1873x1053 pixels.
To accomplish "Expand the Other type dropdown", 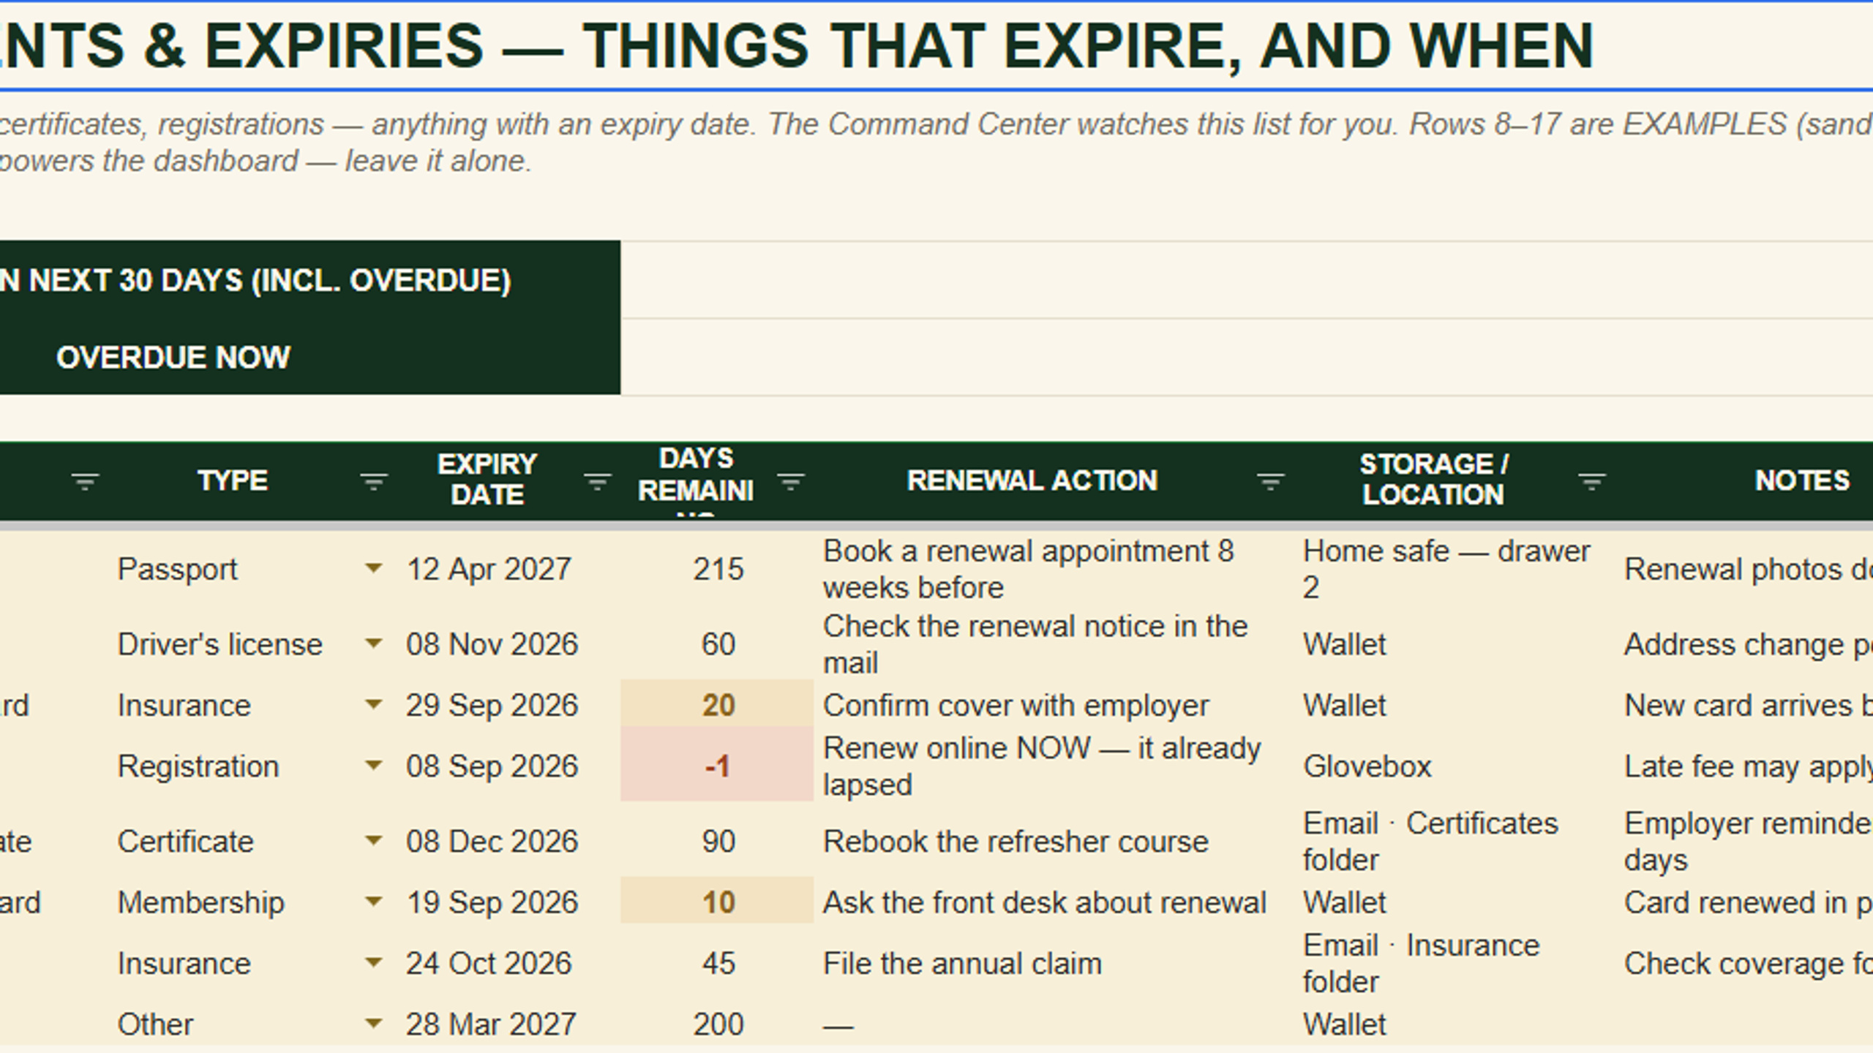I will pyautogui.click(x=373, y=1023).
